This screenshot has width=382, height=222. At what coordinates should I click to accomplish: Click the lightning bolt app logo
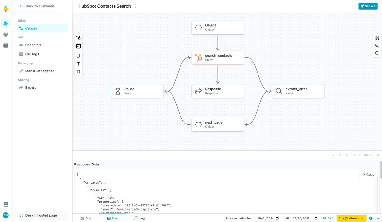6,9
